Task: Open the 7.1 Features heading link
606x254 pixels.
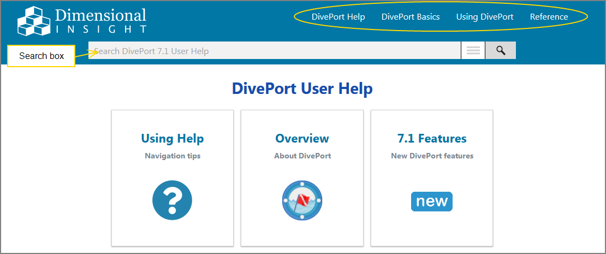Action: pos(432,138)
